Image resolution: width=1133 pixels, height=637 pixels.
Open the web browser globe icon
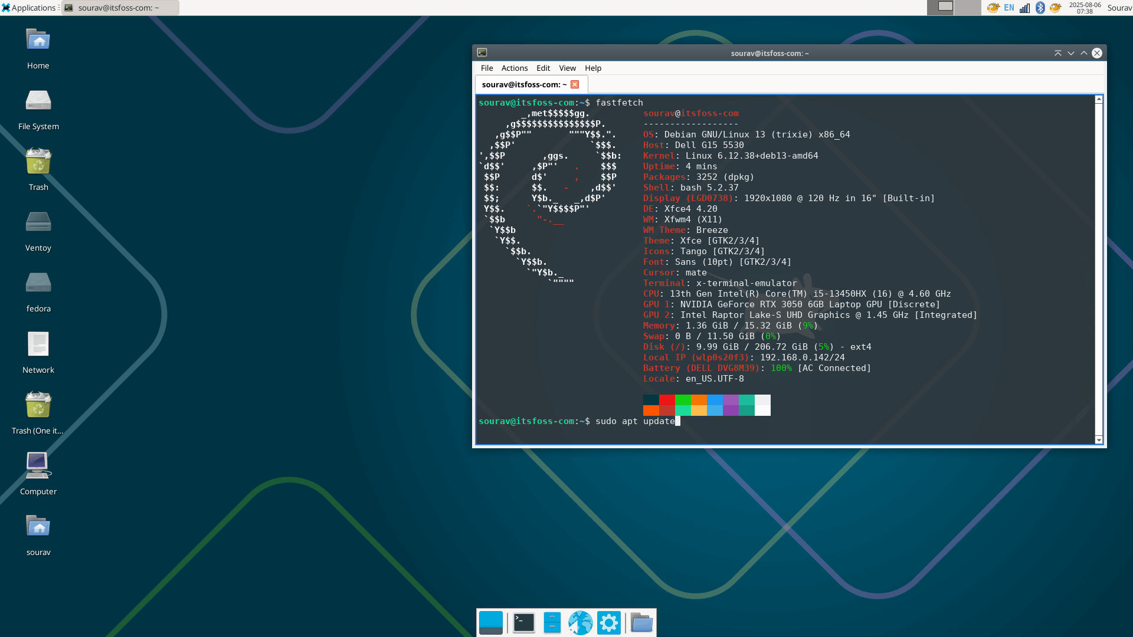pos(580,623)
